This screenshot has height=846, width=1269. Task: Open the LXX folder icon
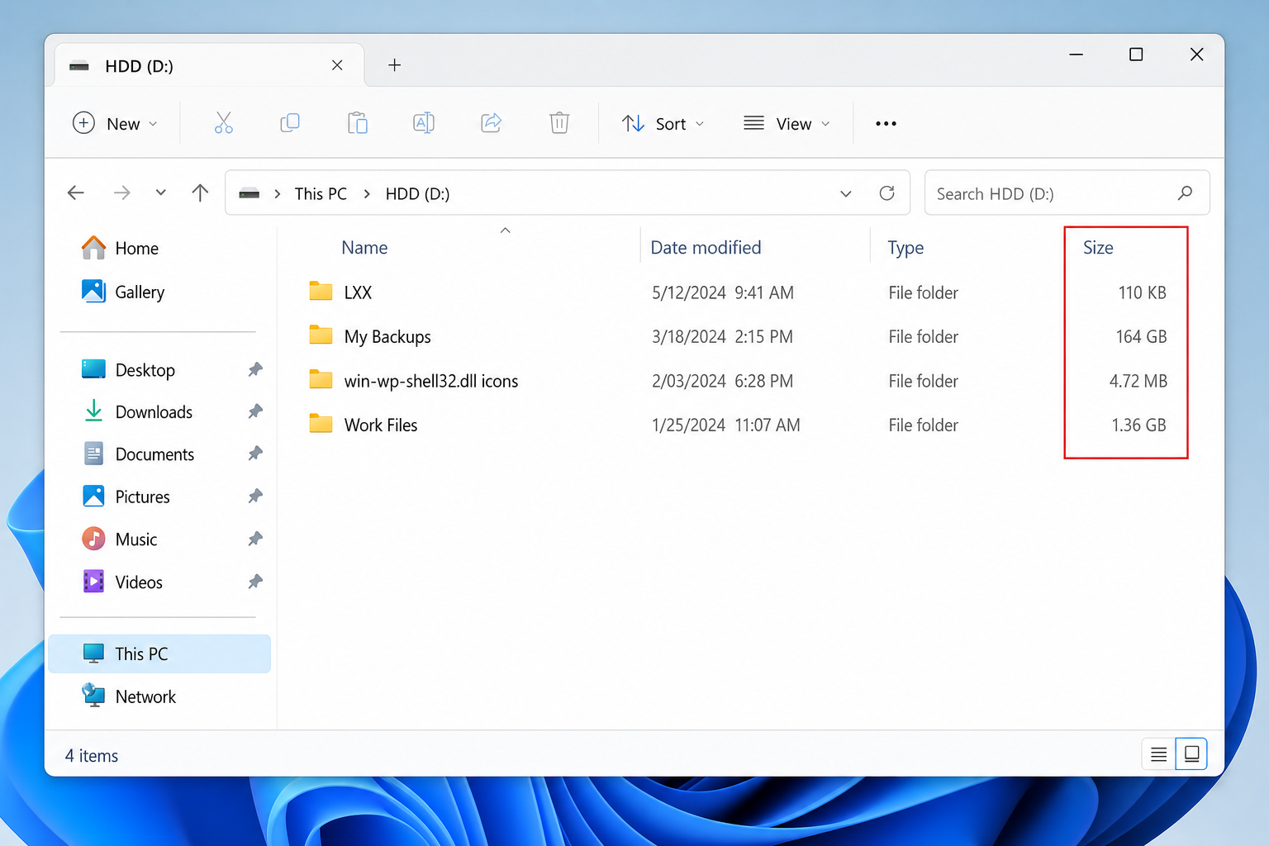pyautogui.click(x=321, y=292)
